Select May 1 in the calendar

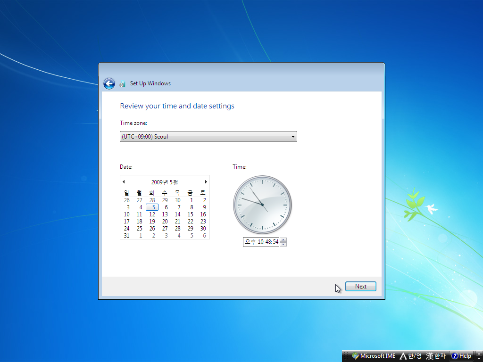(x=192, y=200)
